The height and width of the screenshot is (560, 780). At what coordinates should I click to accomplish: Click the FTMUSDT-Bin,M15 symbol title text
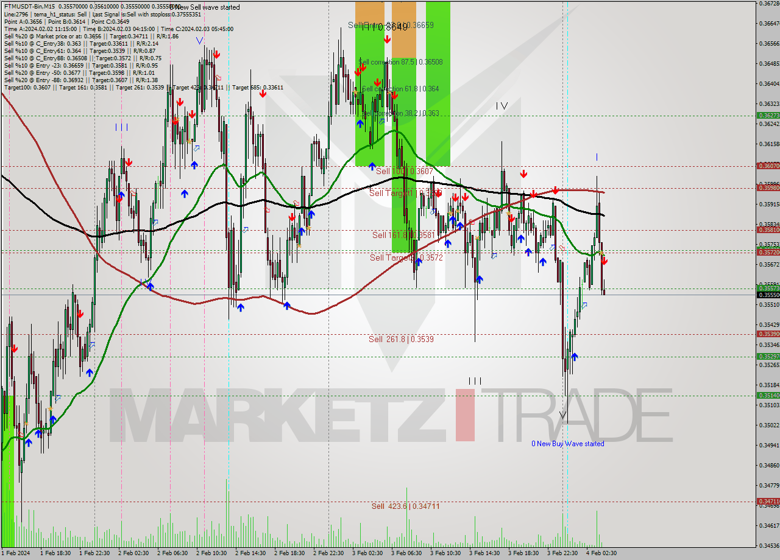click(x=28, y=7)
